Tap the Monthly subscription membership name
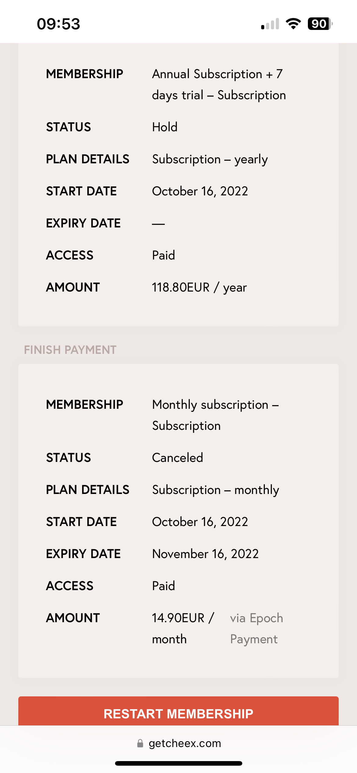 pos(215,415)
